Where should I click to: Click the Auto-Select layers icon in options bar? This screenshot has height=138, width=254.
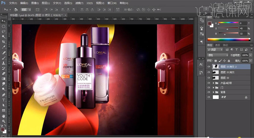click(16, 10)
